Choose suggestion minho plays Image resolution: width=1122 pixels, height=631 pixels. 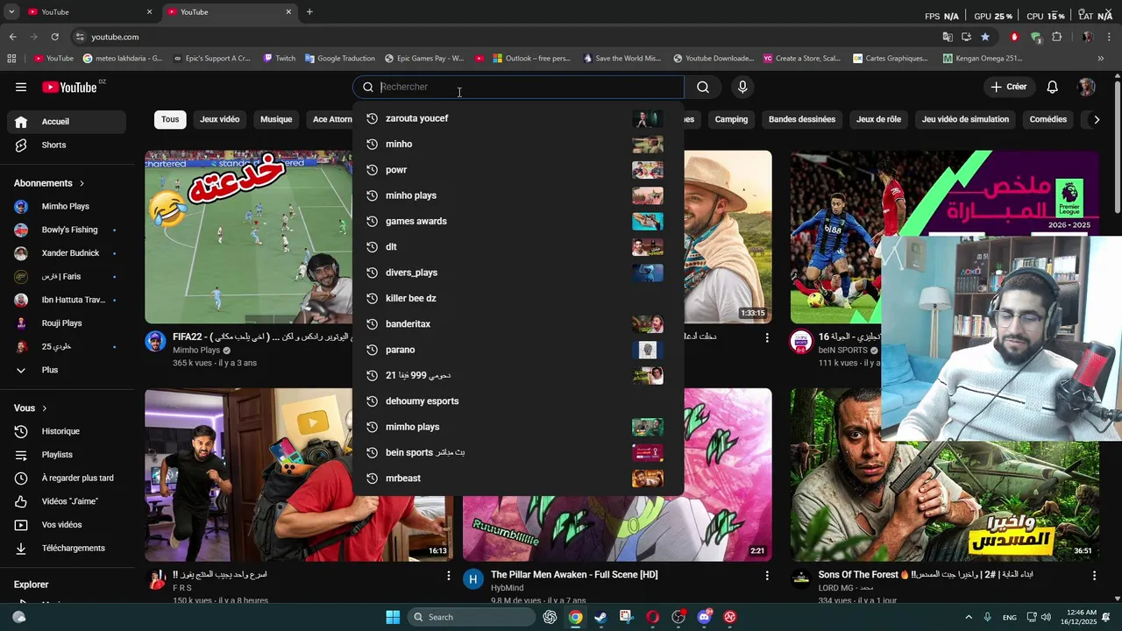pyautogui.click(x=517, y=195)
